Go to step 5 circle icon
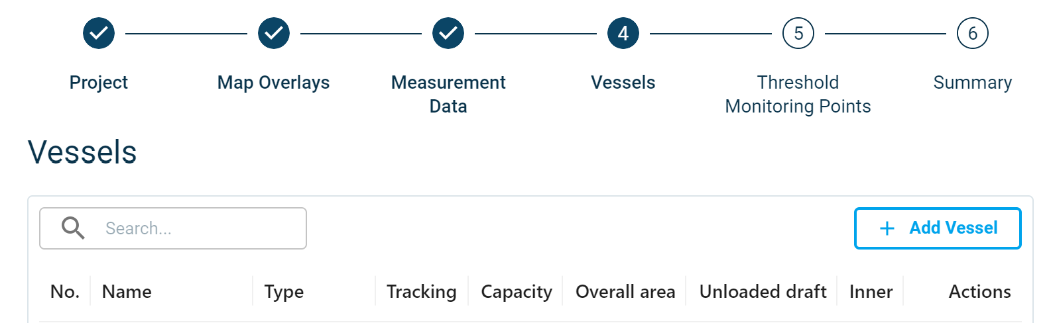The width and height of the screenshot is (1049, 323). tap(798, 33)
